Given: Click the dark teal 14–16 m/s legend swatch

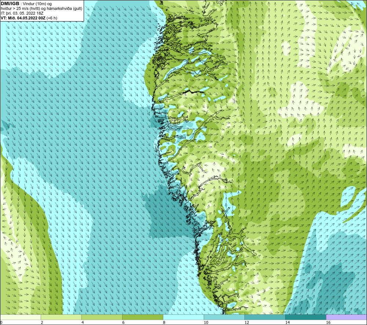Looking at the screenshot, I should pyautogui.click(x=306, y=317).
